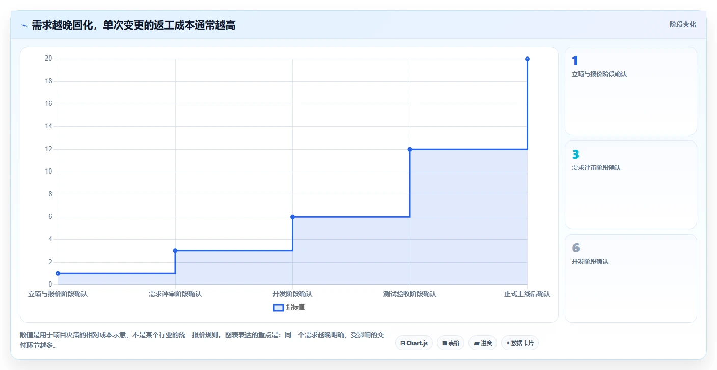The height and width of the screenshot is (370, 717).
Task: Click the y-axis tick label 10
Action: pyautogui.click(x=48, y=172)
